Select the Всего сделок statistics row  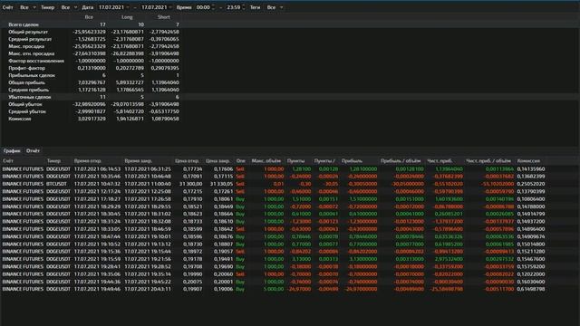pos(91,24)
